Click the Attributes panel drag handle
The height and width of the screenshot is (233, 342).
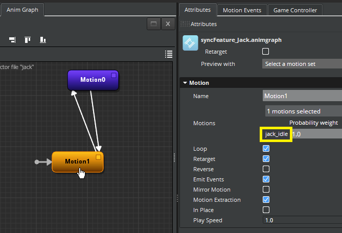click(x=185, y=24)
